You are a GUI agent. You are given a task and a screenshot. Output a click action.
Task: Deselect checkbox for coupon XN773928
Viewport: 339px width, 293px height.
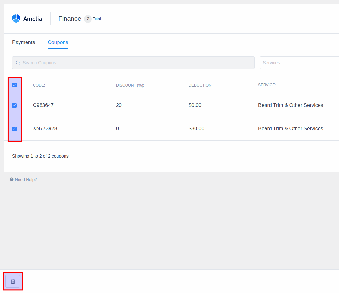pos(14,129)
